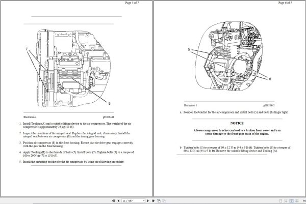Viewport: 306px width, 204px height.
Task: Click Illustration 4 air compressor drawing
Action: (74, 68)
